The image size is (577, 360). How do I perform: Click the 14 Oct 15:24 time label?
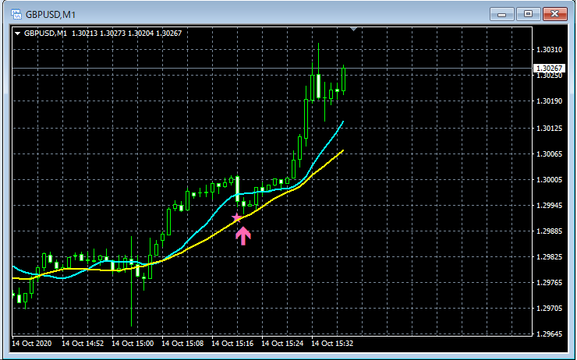tap(282, 344)
